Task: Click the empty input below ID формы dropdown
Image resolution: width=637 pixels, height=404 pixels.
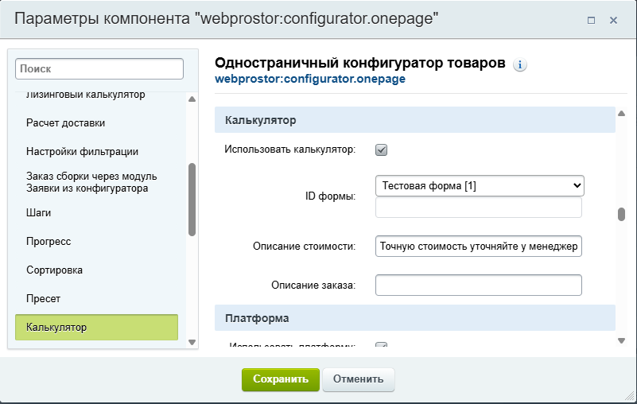Action: [x=479, y=208]
